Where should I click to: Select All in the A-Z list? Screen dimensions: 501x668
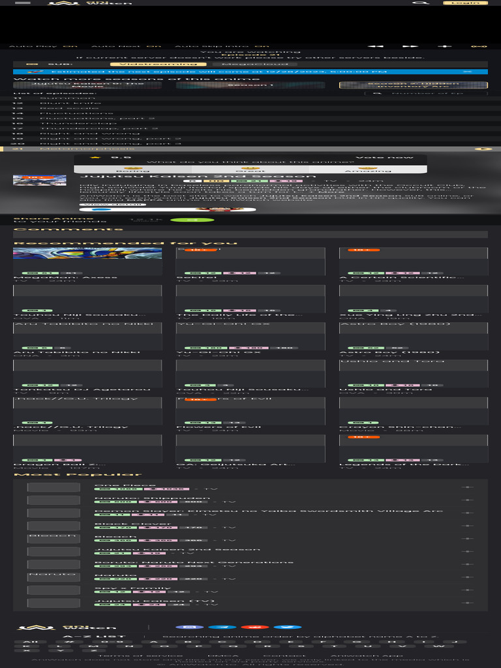pyautogui.click(x=29, y=642)
